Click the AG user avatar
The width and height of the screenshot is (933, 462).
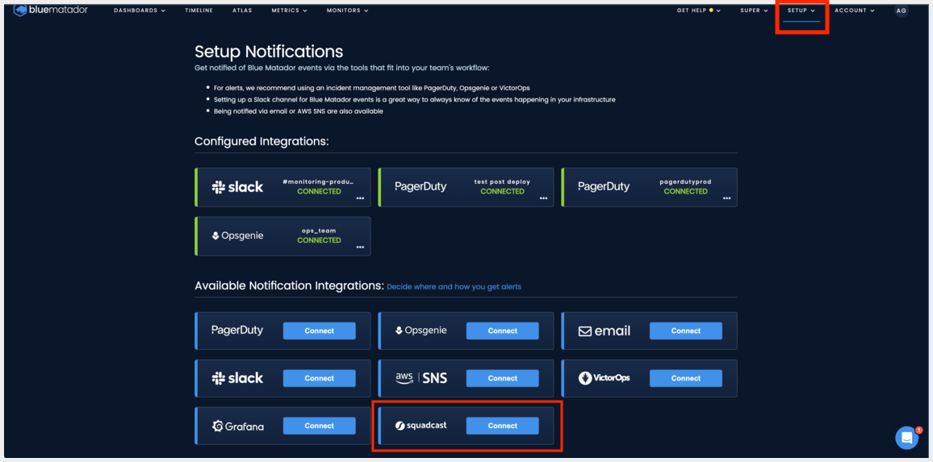[x=902, y=10]
